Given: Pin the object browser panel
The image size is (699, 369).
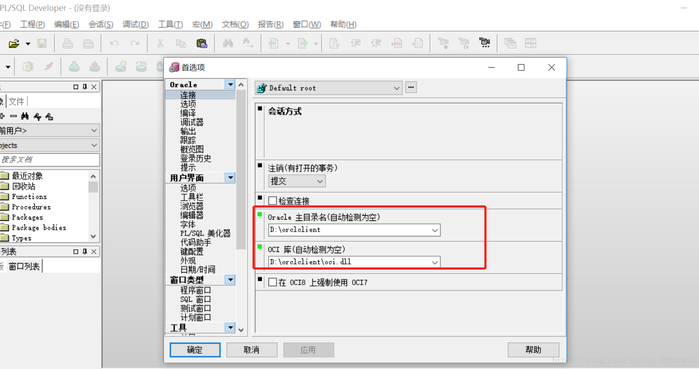Looking at the screenshot, I should coord(85,87).
